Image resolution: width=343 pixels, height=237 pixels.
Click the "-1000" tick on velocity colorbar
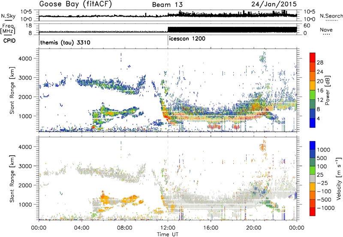tap(325, 208)
